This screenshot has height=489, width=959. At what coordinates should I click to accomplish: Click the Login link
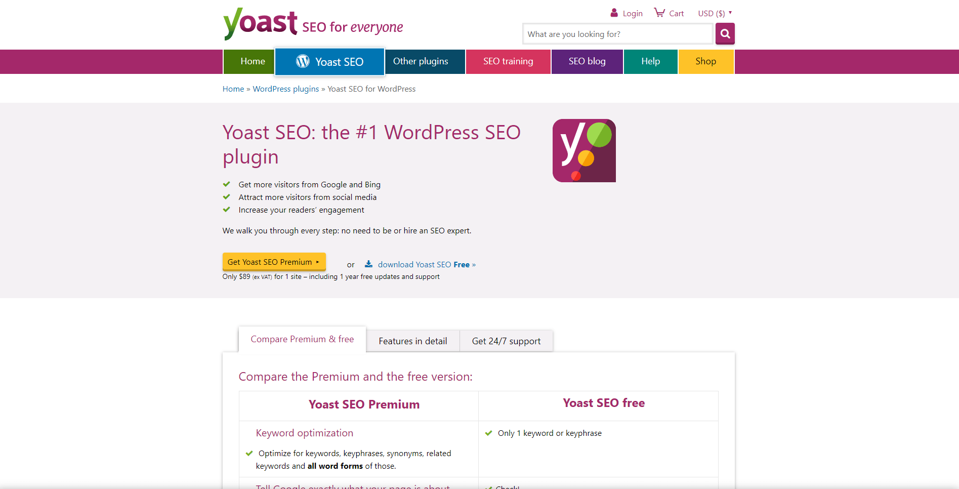(633, 14)
